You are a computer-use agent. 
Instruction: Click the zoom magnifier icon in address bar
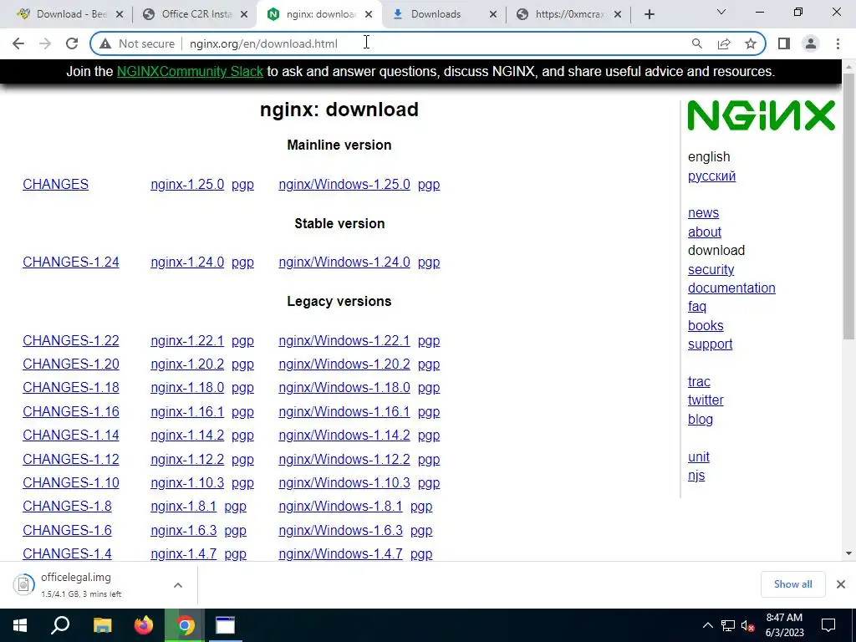coord(696,43)
